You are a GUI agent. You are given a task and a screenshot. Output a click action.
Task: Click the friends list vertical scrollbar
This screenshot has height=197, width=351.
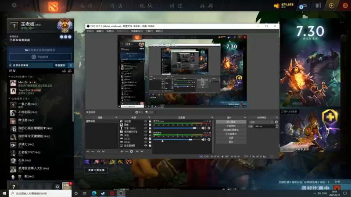73,98
